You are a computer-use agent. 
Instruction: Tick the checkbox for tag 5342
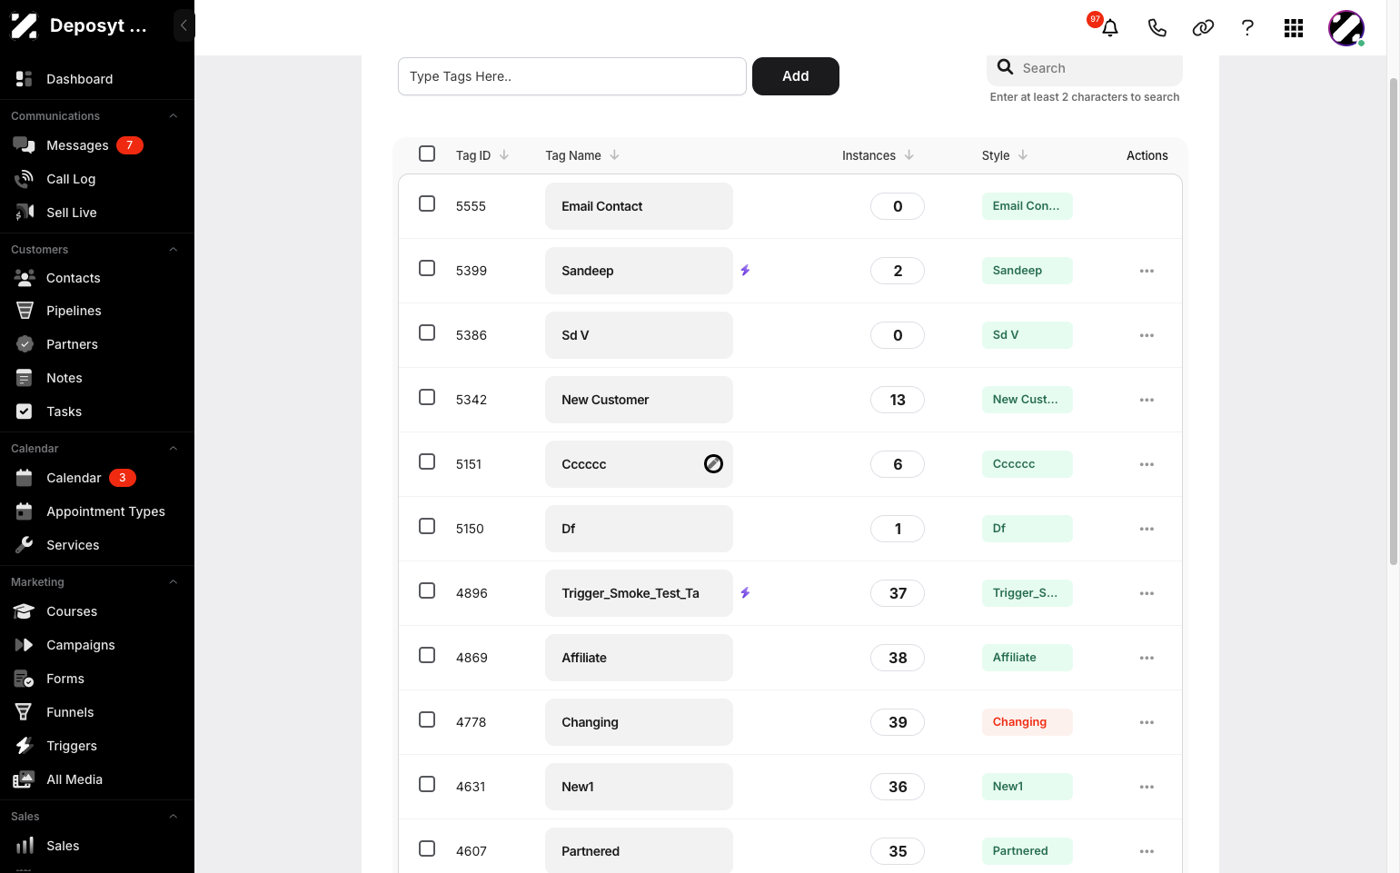tap(427, 397)
